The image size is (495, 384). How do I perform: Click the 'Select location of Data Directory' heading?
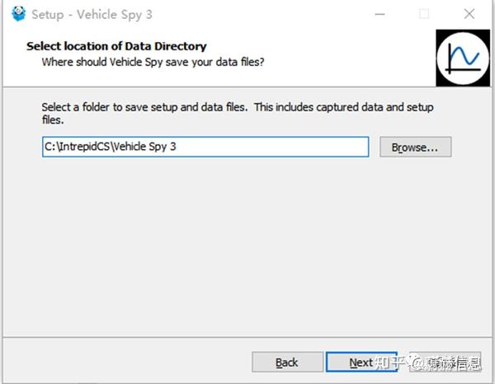[x=116, y=46]
